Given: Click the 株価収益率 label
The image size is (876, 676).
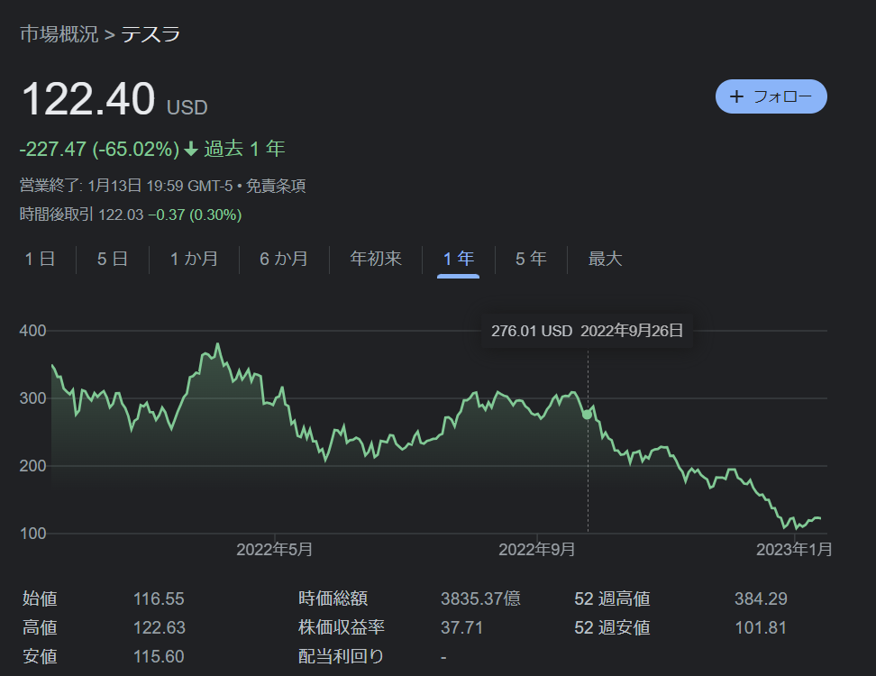Looking at the screenshot, I should 342,628.
